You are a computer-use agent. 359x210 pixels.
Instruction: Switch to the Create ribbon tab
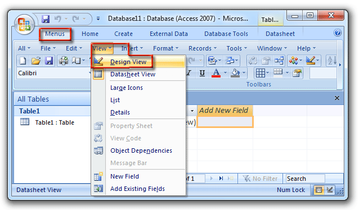pos(123,34)
